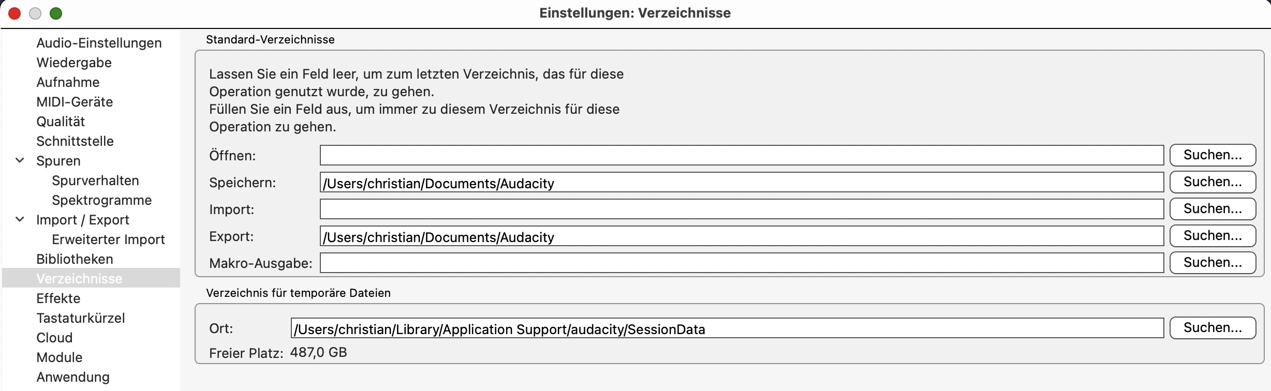The image size is (1271, 391).
Task: Click Suchen next to Öffnen field
Action: pos(1212,155)
